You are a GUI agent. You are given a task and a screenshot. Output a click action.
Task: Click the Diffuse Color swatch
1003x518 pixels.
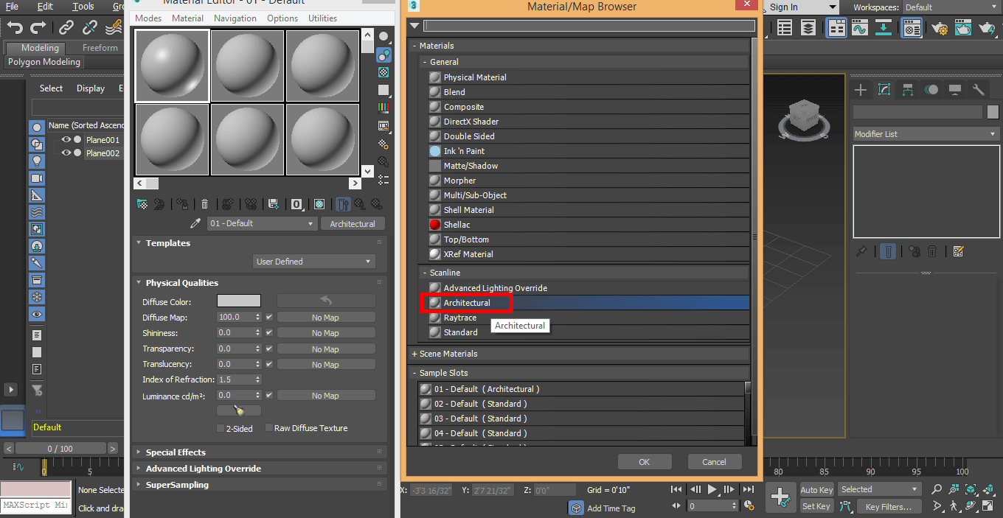click(x=239, y=301)
